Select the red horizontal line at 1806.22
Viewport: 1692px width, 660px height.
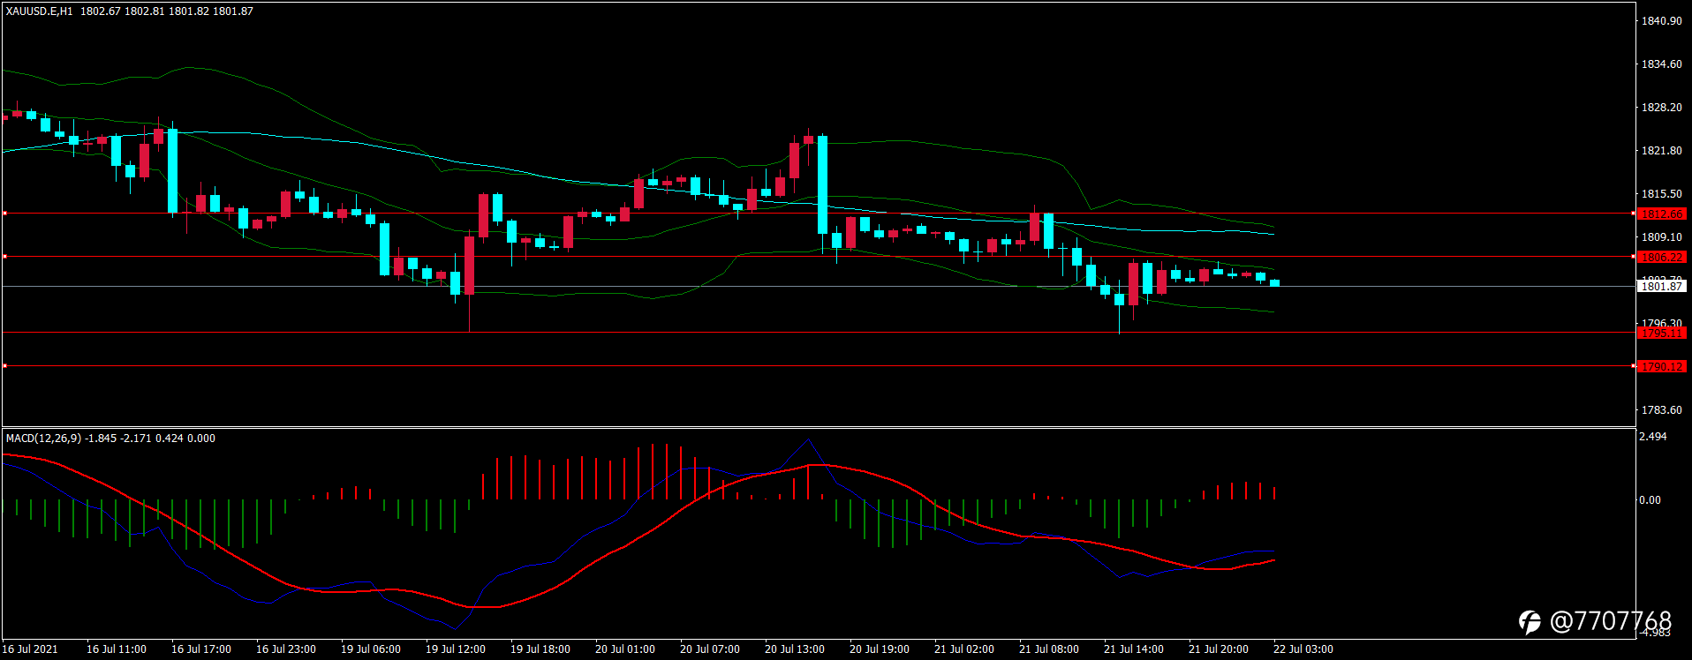pos(819,257)
